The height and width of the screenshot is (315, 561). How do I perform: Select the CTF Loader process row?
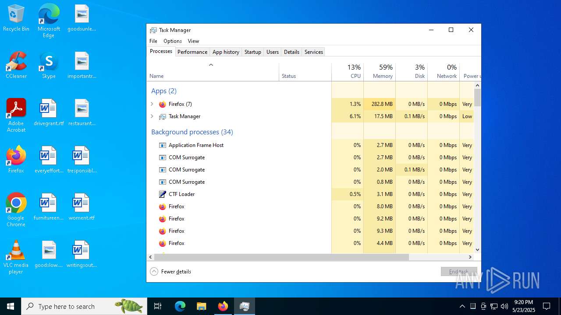(310, 194)
